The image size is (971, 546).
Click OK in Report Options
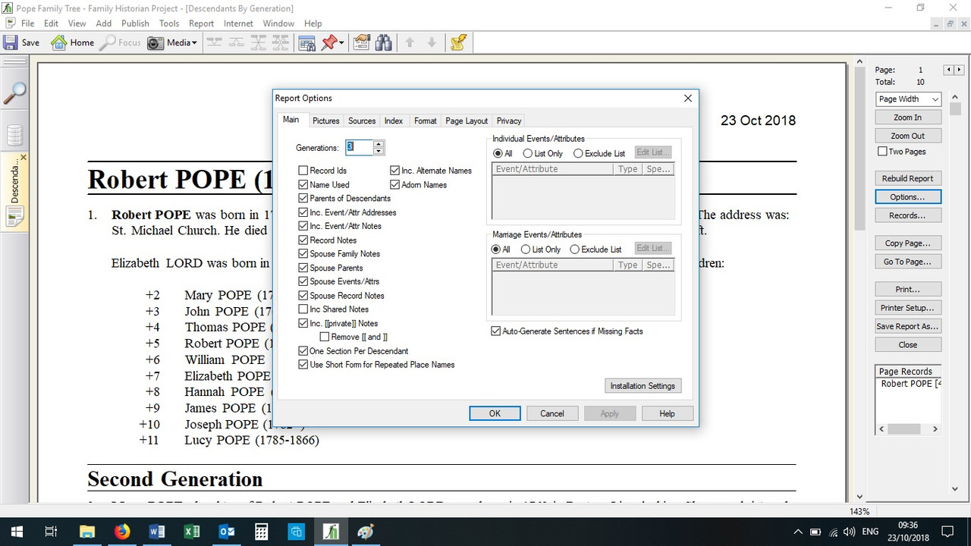[495, 413]
